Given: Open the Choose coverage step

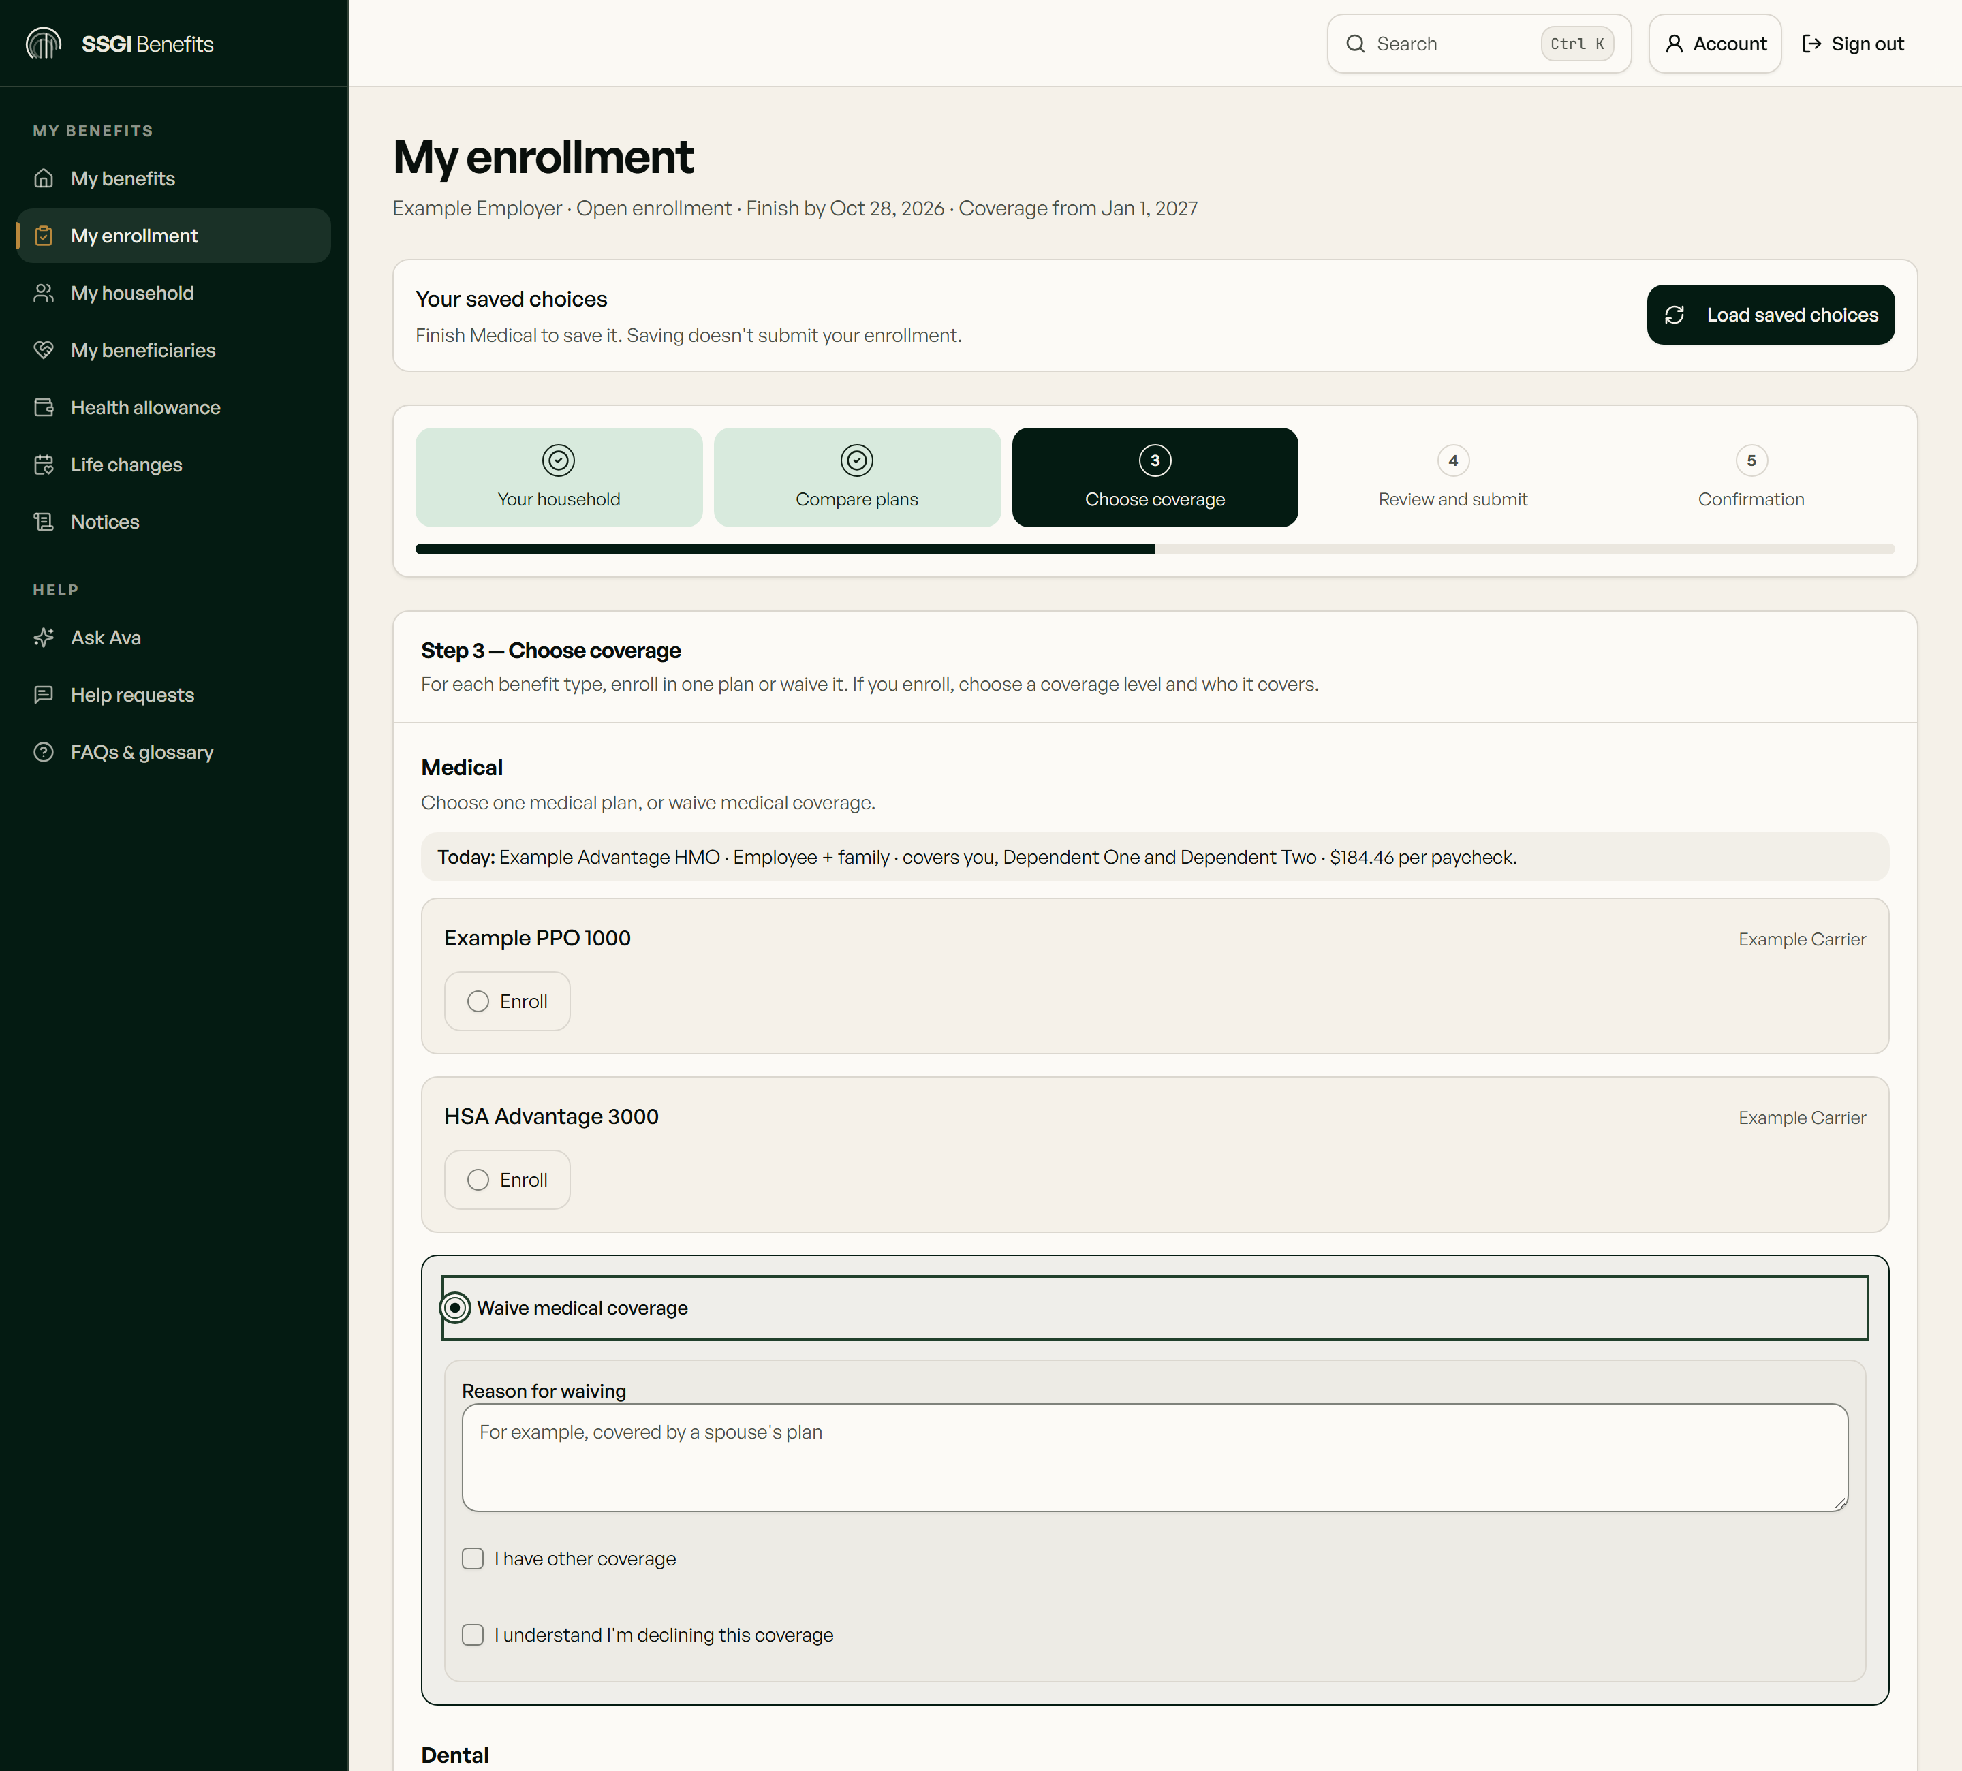Looking at the screenshot, I should coord(1155,477).
